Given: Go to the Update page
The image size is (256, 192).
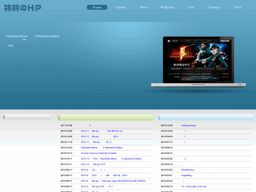Looking at the screenshot, I should pyautogui.click(x=120, y=7).
